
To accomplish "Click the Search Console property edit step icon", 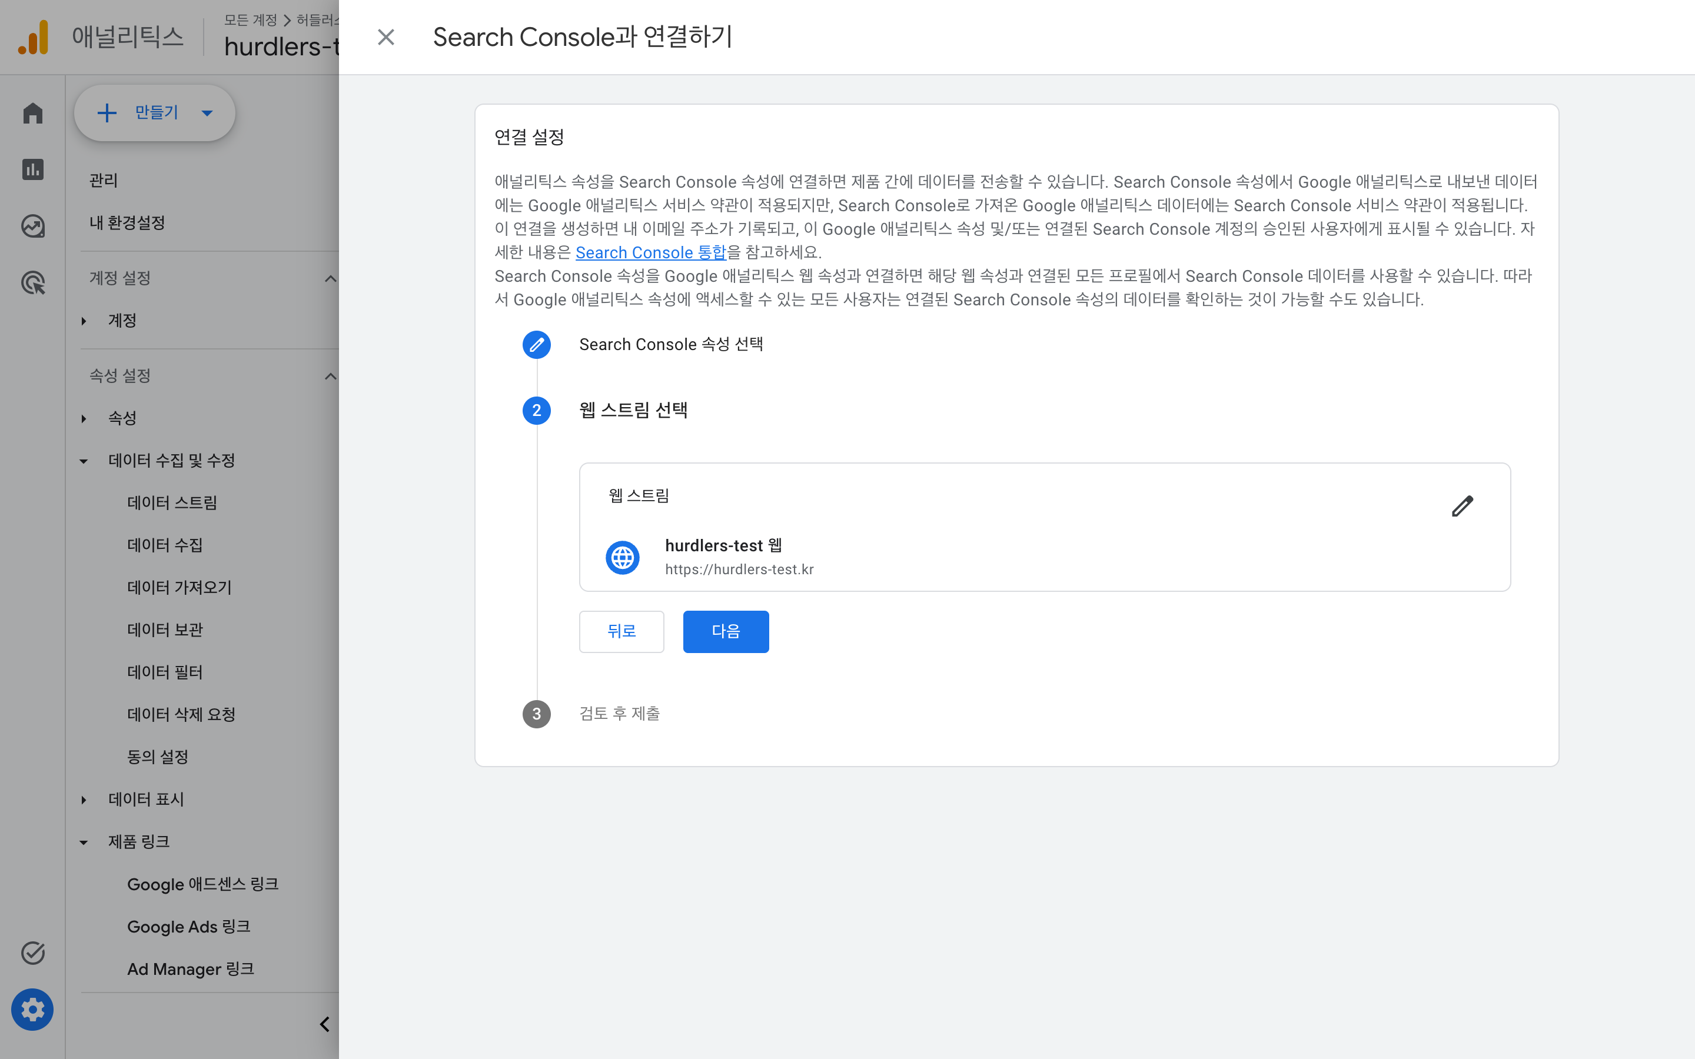I will (x=537, y=345).
